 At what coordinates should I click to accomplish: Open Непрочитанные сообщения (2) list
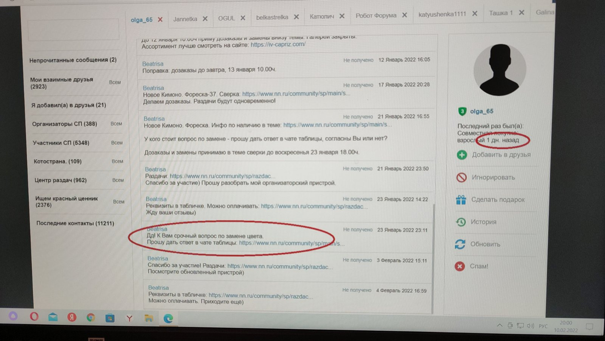(x=73, y=60)
